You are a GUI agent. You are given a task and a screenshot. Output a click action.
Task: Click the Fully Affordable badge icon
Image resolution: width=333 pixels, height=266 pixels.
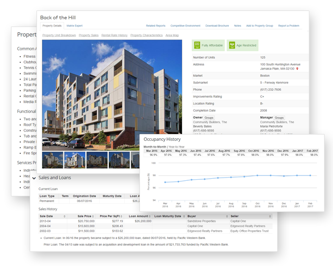(198, 45)
